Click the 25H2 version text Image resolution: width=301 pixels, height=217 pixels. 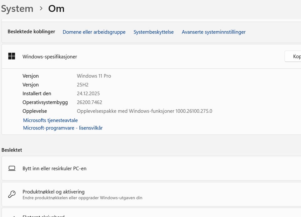82,85
